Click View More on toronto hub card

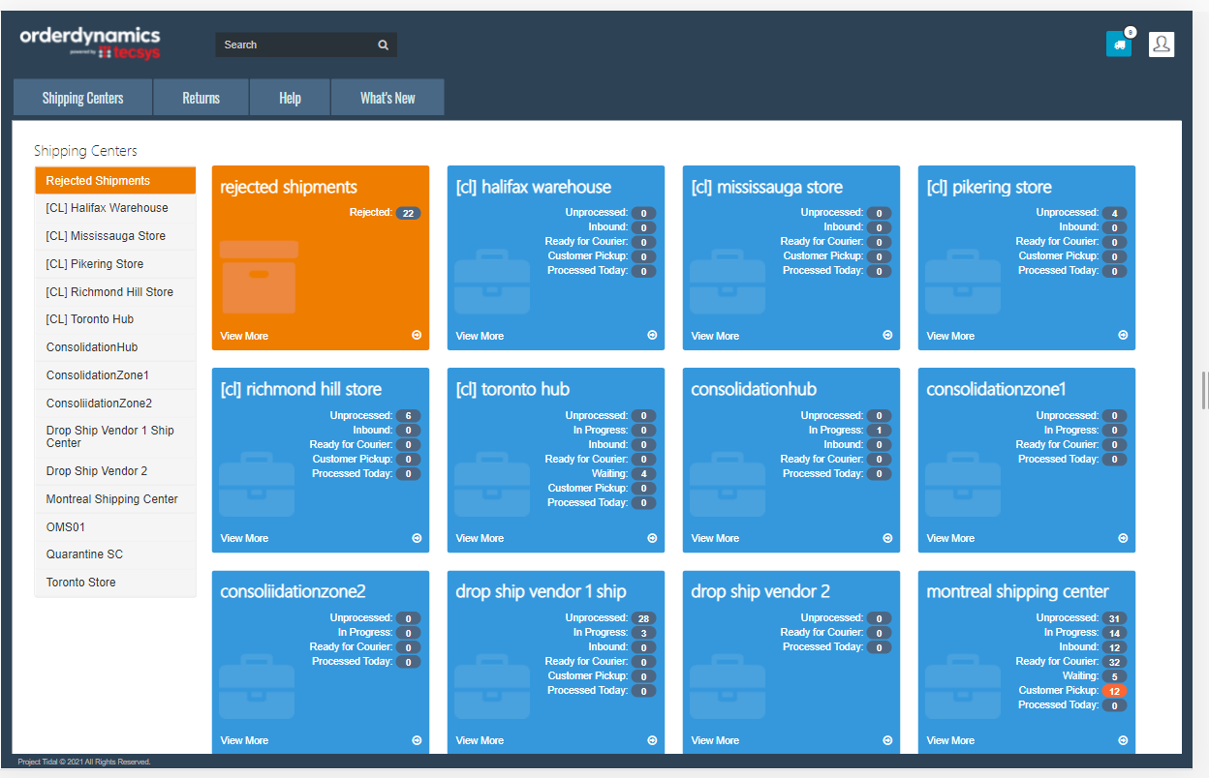(x=480, y=538)
